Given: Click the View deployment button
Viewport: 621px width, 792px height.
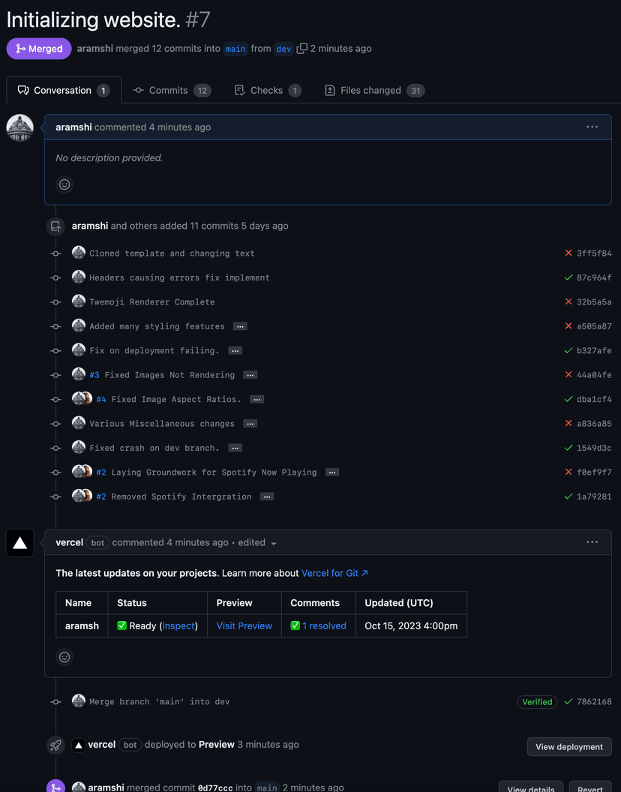Looking at the screenshot, I should 568,746.
